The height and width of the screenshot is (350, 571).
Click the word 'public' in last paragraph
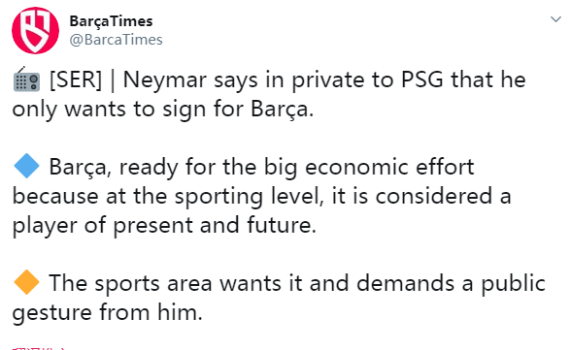coord(514,284)
